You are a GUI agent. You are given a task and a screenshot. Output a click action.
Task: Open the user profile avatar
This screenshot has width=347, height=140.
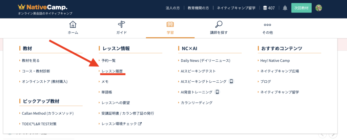(319, 8)
